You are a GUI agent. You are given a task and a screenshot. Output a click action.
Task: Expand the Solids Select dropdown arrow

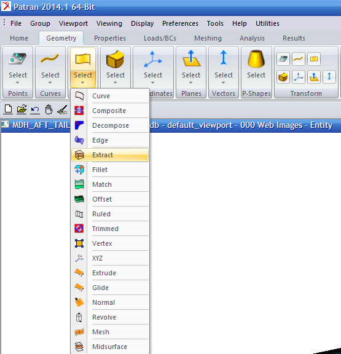tap(116, 83)
